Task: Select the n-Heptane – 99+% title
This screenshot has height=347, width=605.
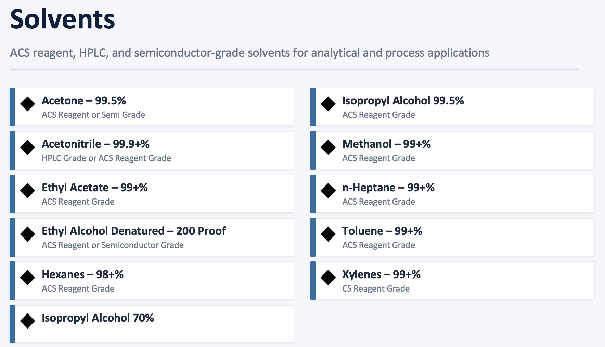Action: click(x=388, y=188)
